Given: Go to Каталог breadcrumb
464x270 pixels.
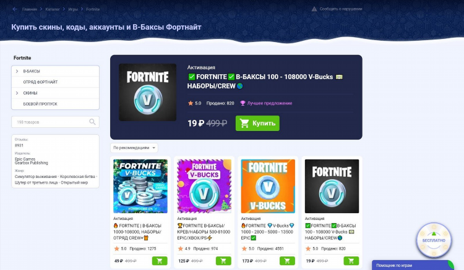Looking at the screenshot, I should pos(53,9).
